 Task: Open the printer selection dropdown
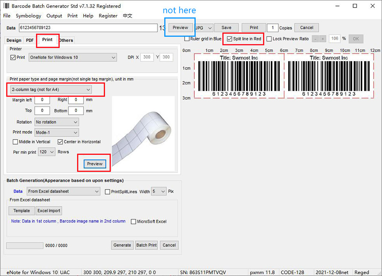pyautogui.click(x=73, y=57)
